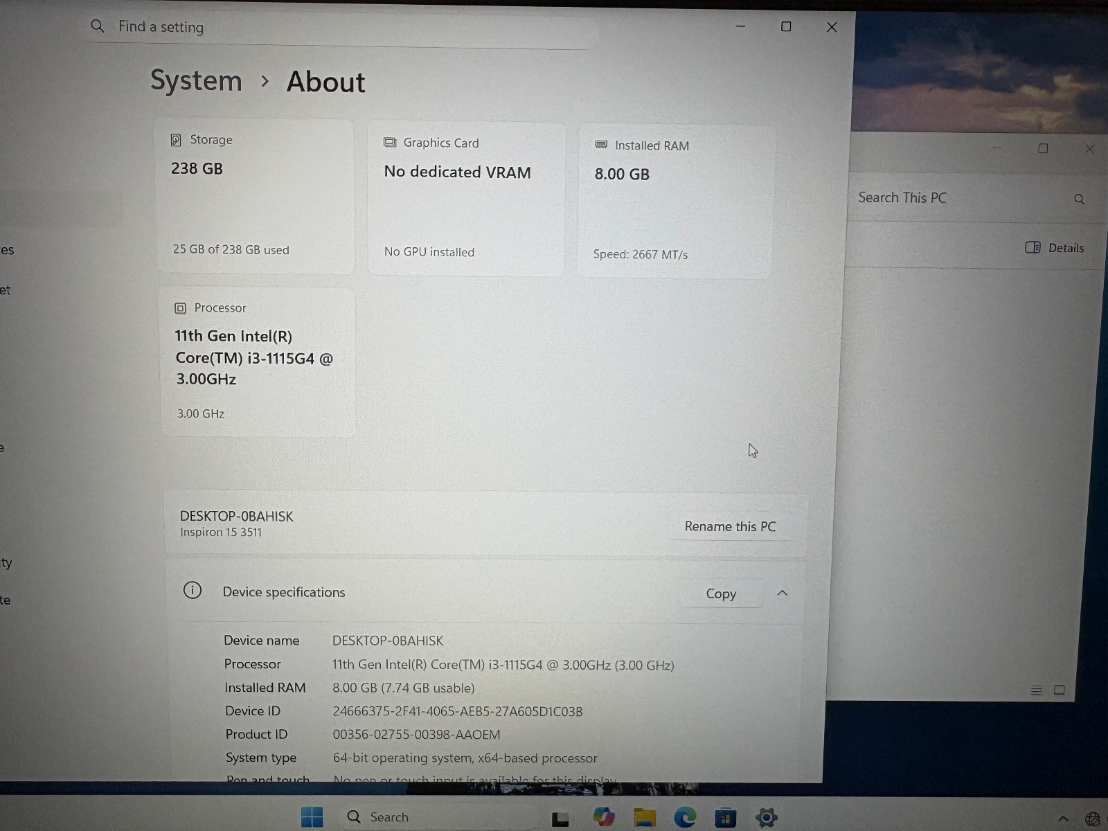The height and width of the screenshot is (831, 1108).
Task: Launch Microsoft Edge from the taskbar
Action: click(x=685, y=818)
